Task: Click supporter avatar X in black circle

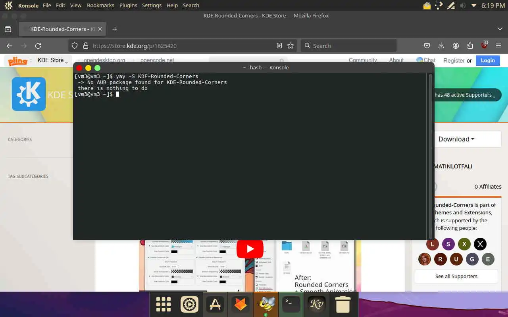Action: coord(480,244)
